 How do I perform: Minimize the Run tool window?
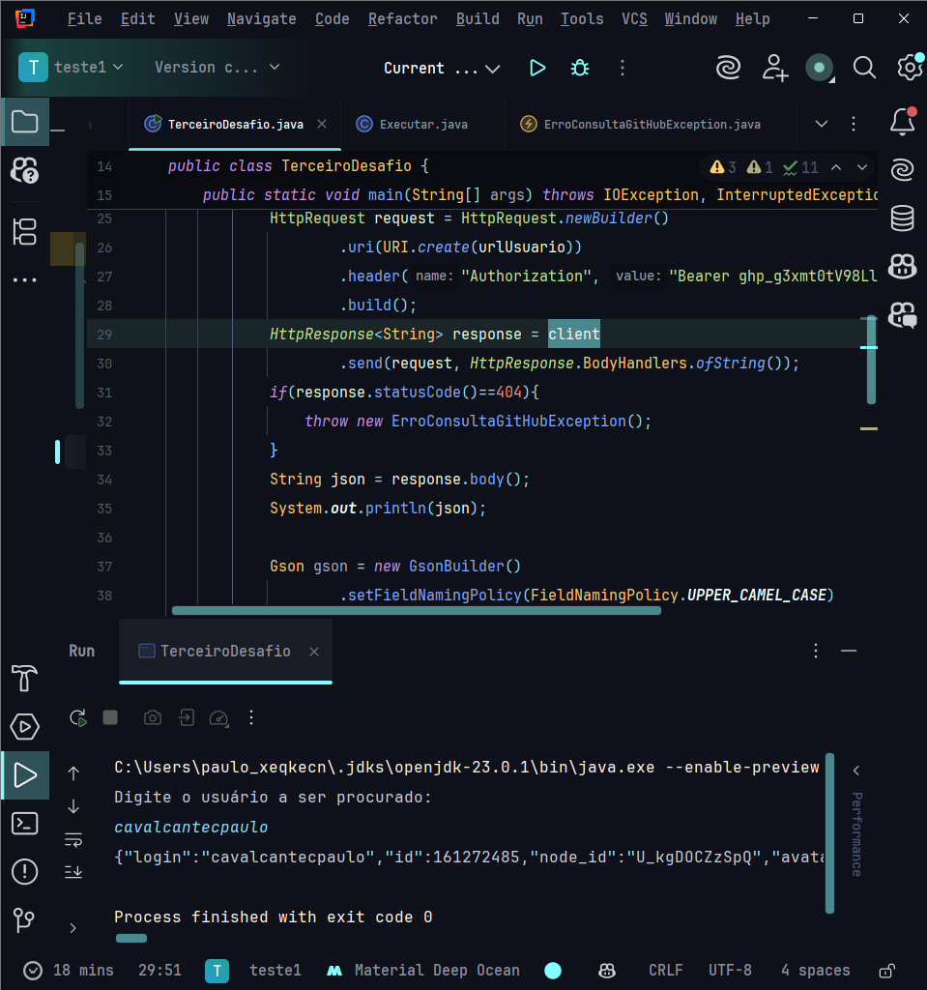[x=849, y=651]
